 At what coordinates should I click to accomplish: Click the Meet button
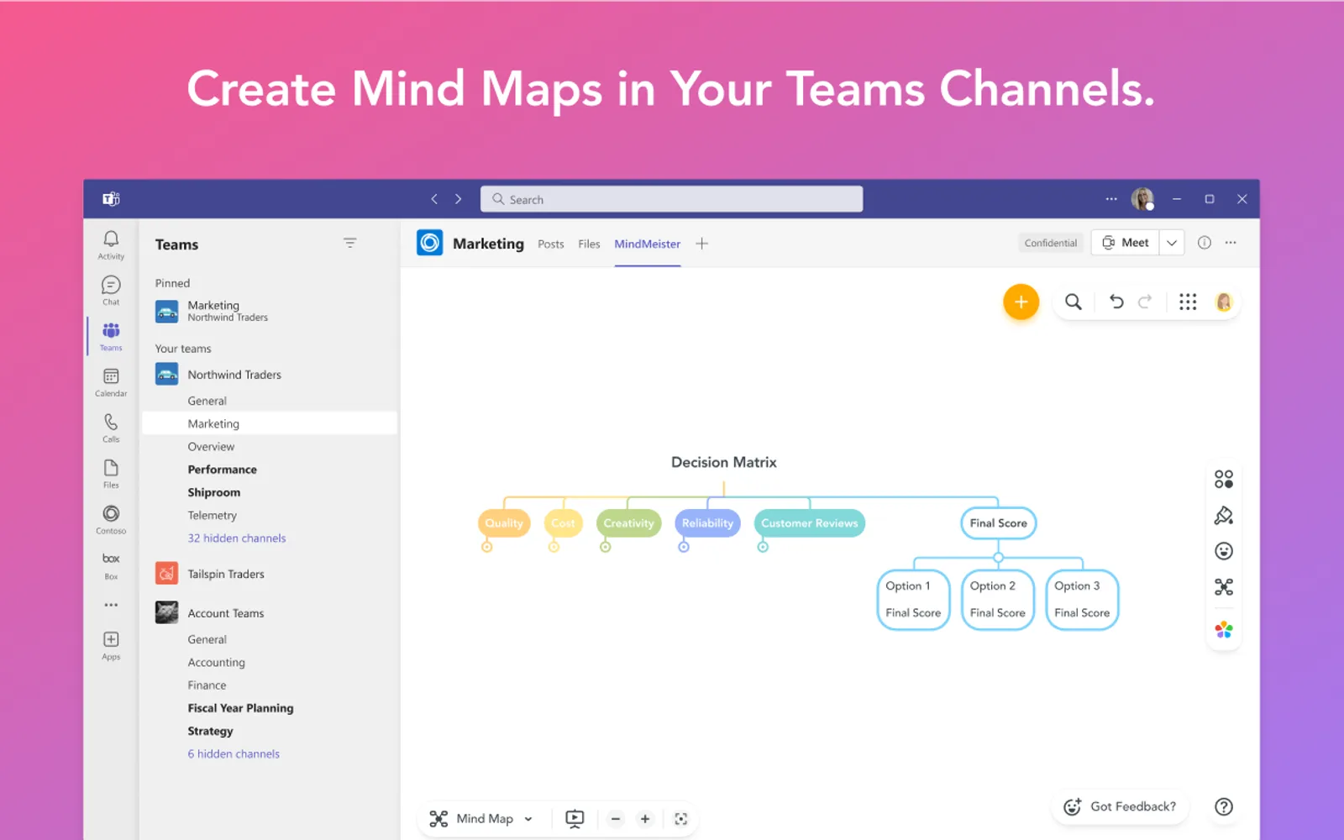click(1126, 243)
